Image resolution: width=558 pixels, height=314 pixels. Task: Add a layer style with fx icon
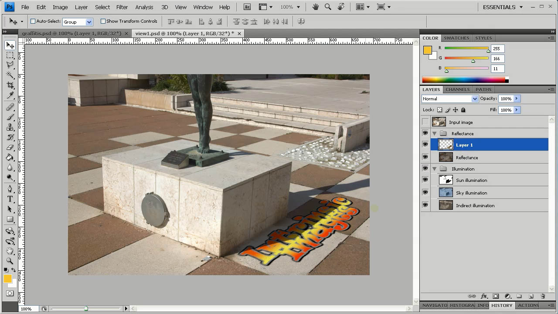pos(484,296)
